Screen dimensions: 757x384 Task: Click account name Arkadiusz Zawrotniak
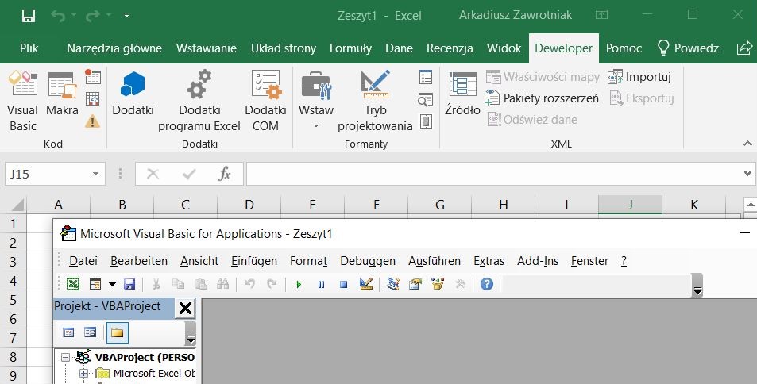[x=516, y=15]
